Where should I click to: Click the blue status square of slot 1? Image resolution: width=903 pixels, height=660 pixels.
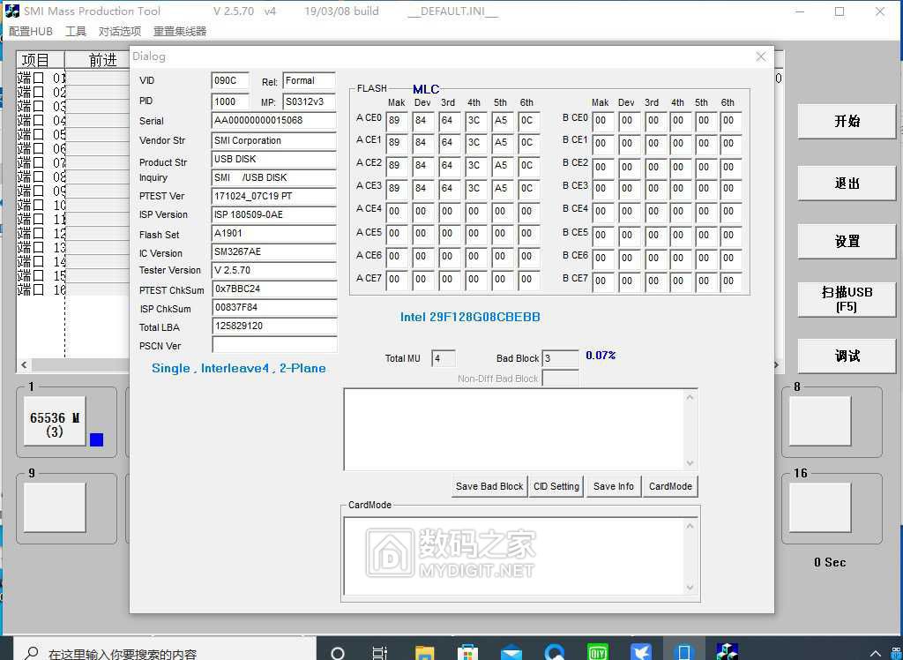click(97, 439)
